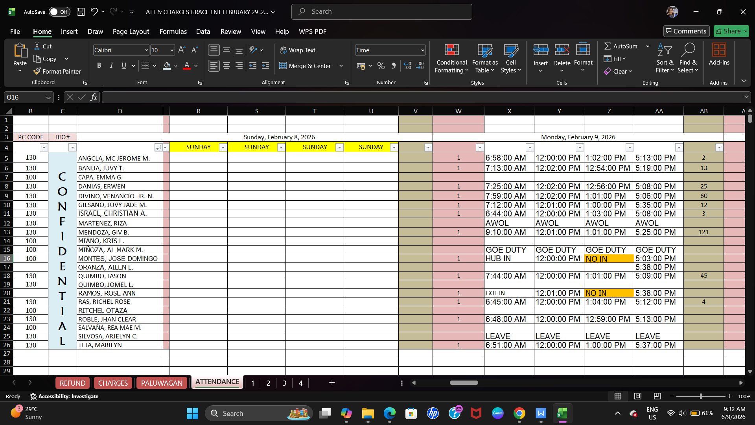
Task: Open Sort & Filter tool
Action: pos(665,59)
